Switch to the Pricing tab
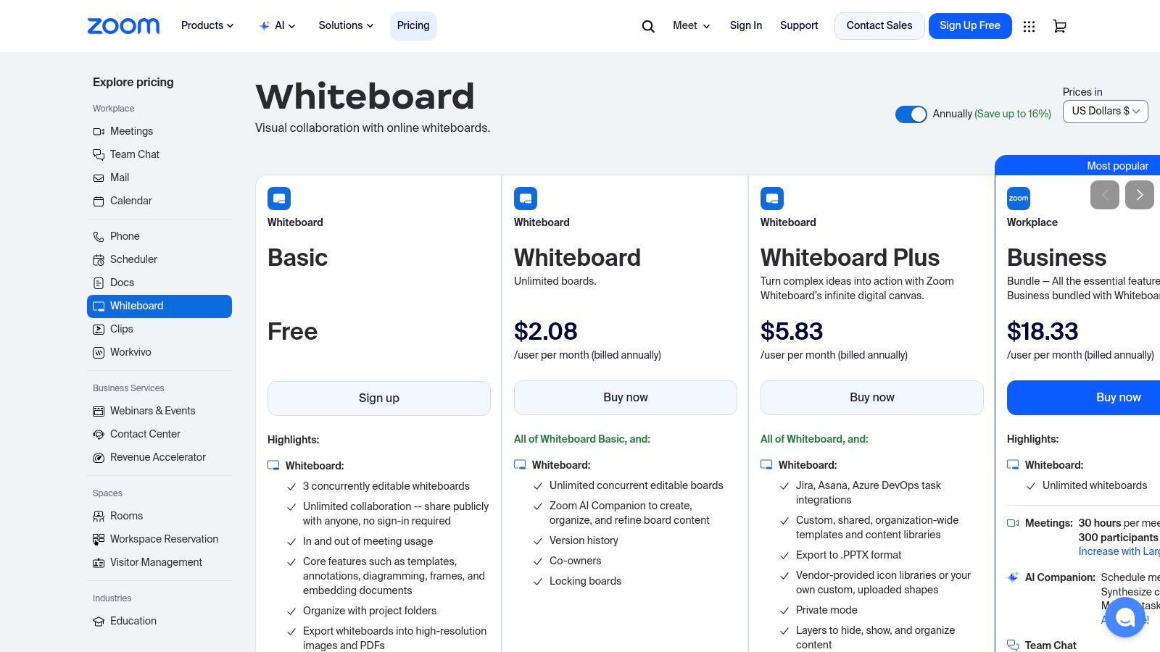This screenshot has width=1160, height=652. (x=413, y=25)
